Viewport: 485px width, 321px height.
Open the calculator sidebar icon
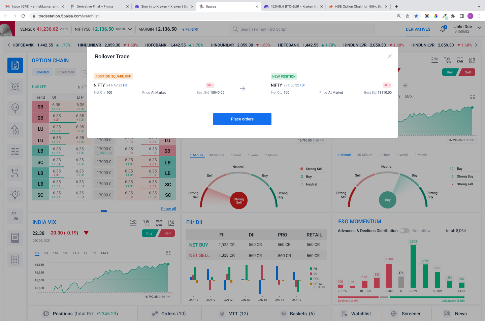(15, 260)
